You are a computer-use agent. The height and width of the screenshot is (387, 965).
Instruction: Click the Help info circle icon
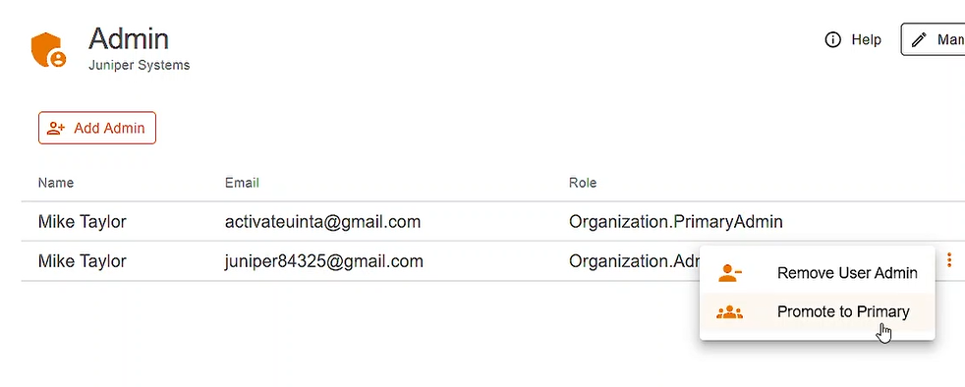[x=832, y=40]
